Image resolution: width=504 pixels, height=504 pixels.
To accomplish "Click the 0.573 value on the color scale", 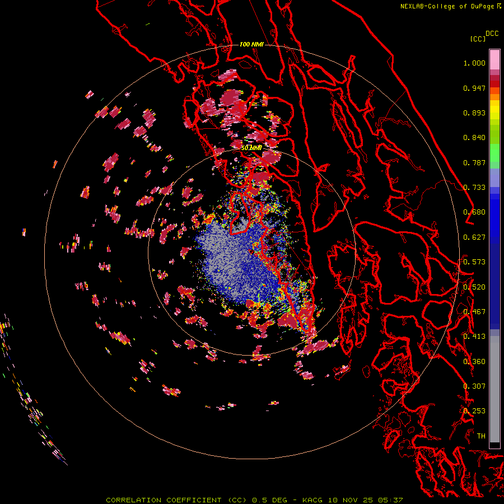I will click(x=474, y=262).
